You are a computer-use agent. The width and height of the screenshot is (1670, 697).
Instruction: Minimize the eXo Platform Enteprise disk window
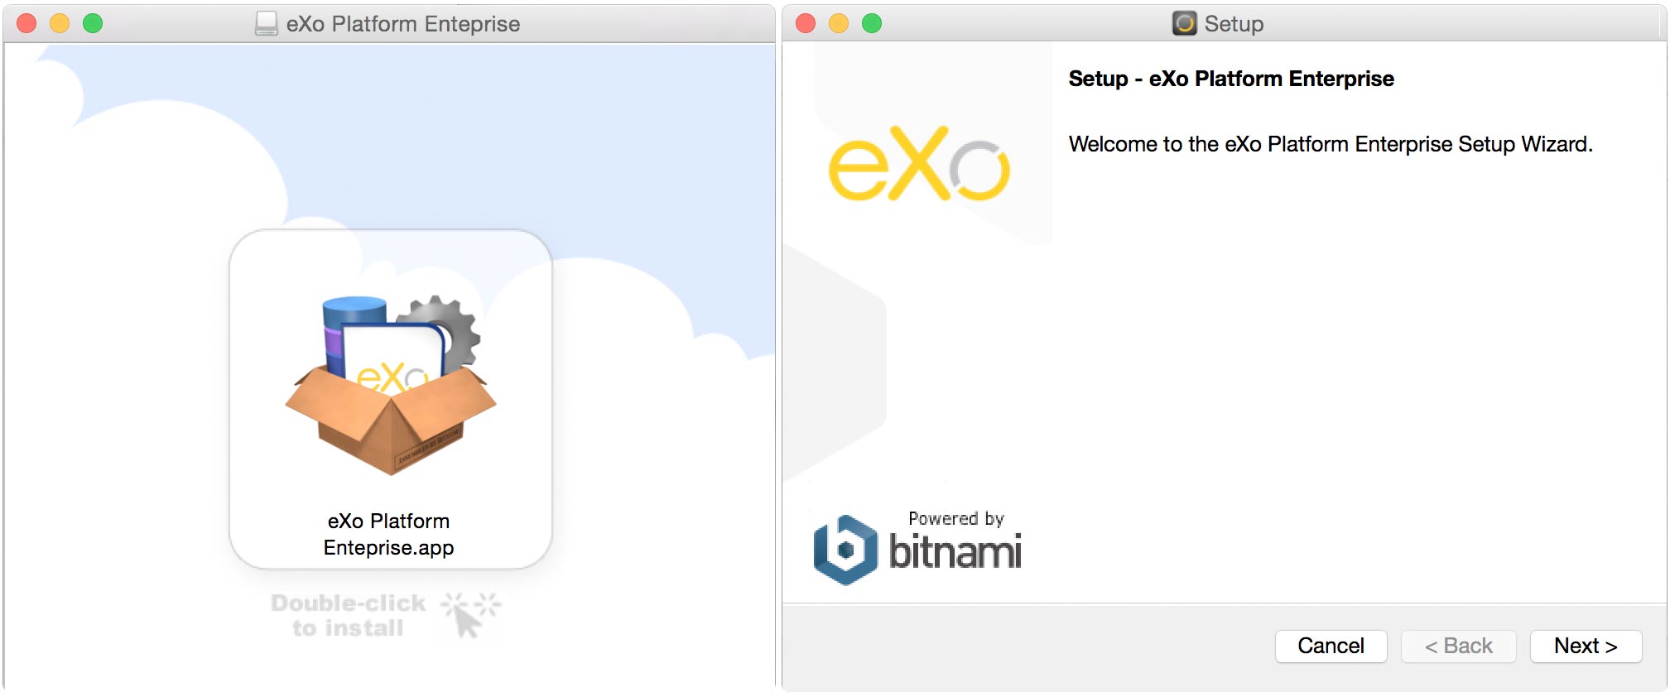[x=60, y=23]
